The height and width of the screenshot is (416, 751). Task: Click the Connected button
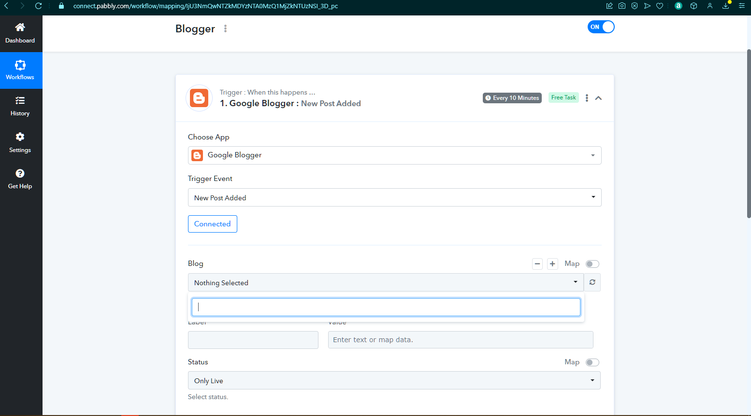point(213,224)
